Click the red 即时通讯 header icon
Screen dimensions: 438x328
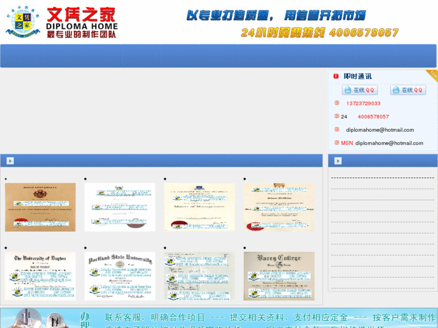(x=336, y=76)
